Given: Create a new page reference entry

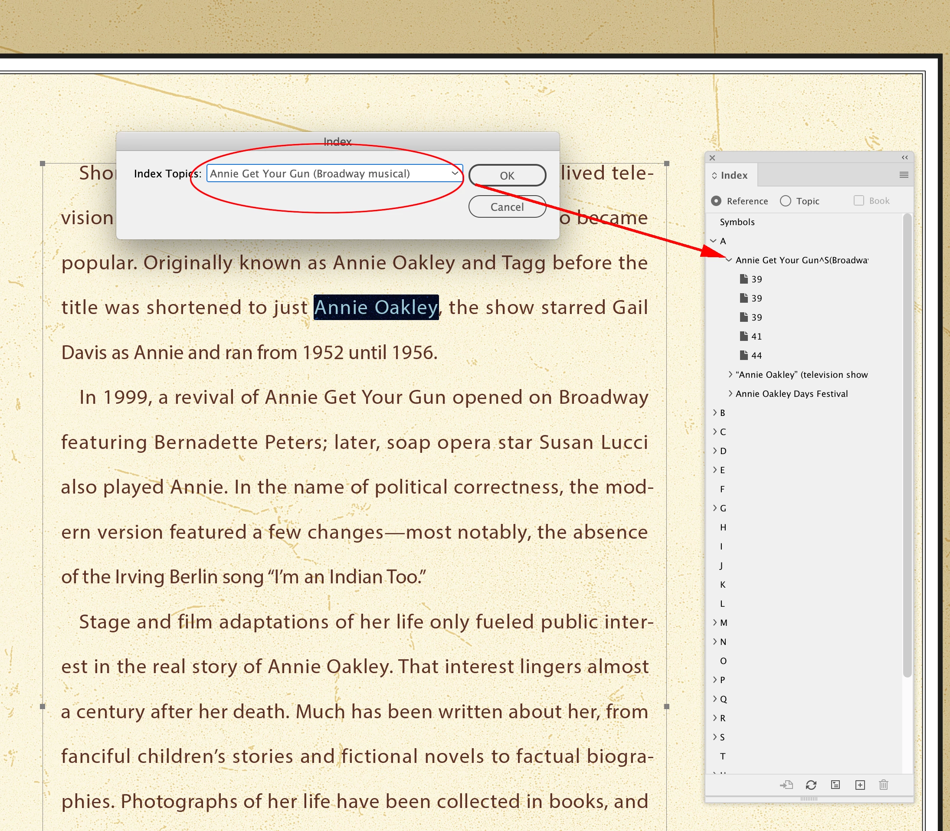Looking at the screenshot, I should pos(860,785).
